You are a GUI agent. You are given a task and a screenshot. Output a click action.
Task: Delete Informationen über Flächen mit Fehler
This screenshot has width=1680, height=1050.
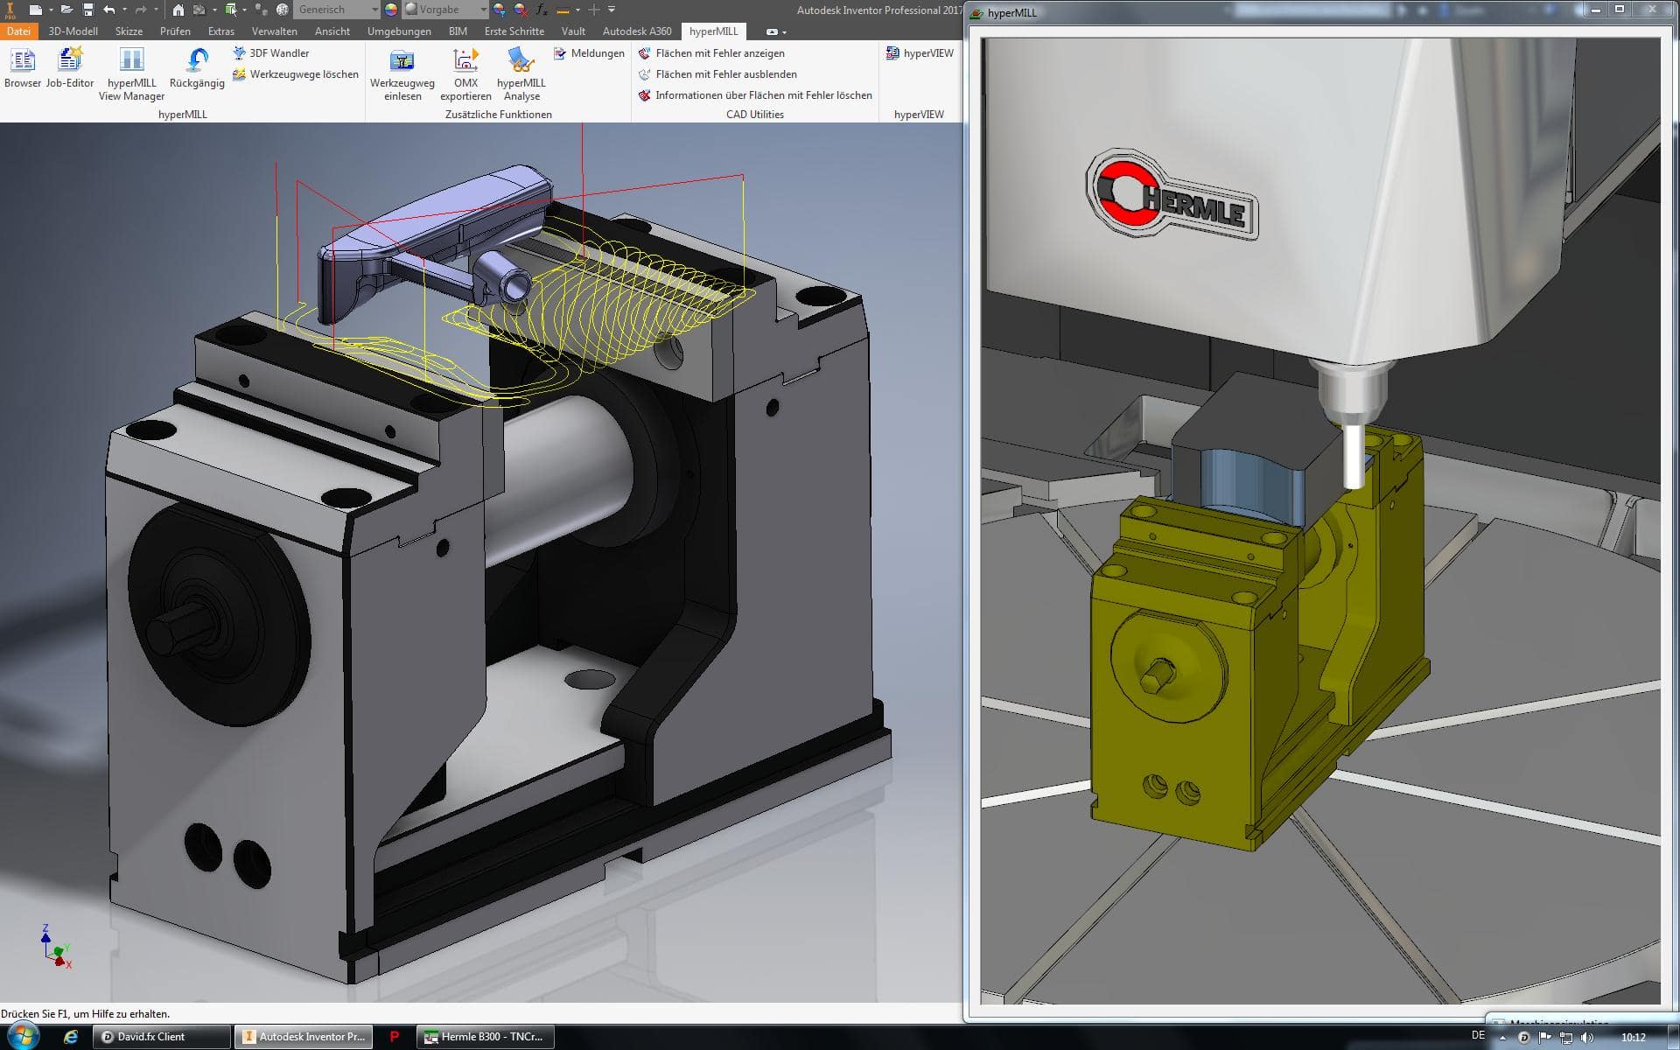tap(755, 95)
